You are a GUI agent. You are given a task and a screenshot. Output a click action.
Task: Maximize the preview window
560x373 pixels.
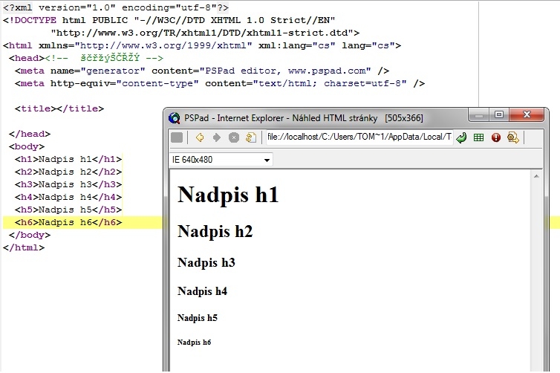tap(499, 114)
